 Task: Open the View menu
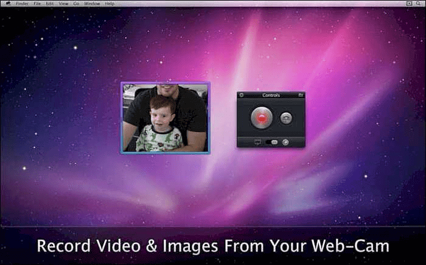[63, 4]
